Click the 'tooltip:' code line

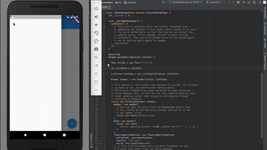pos(130,140)
